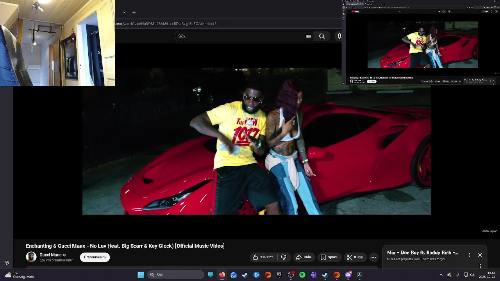Share the video via Dela
Viewport: 500px width, 281px height.
304,257
